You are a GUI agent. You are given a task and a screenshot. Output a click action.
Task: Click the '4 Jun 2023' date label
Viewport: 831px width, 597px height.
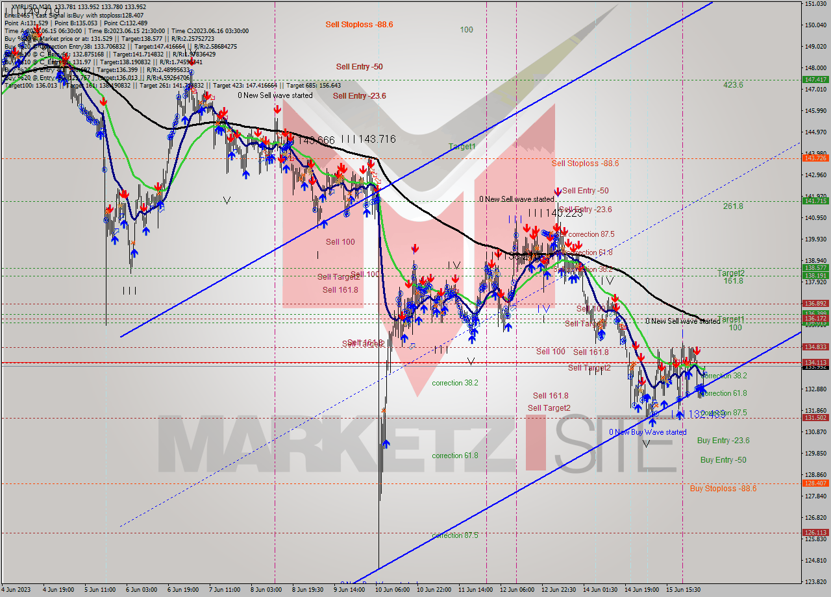pos(16,590)
